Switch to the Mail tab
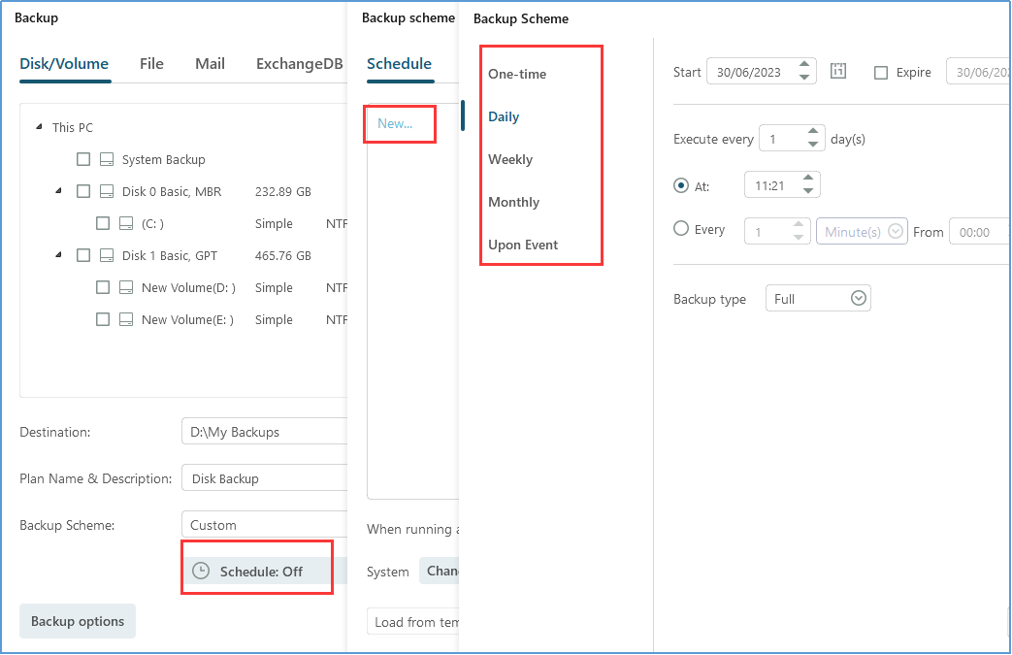 click(210, 63)
